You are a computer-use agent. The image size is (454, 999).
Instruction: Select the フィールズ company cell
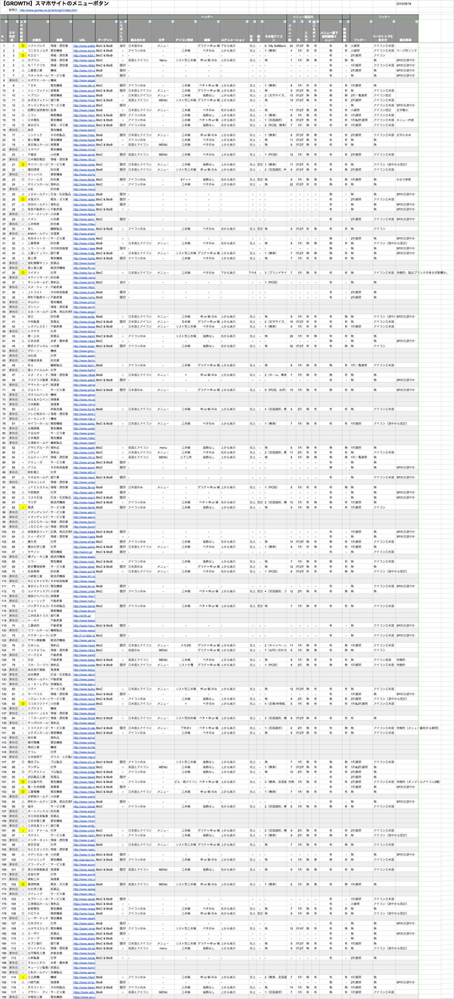(38, 179)
